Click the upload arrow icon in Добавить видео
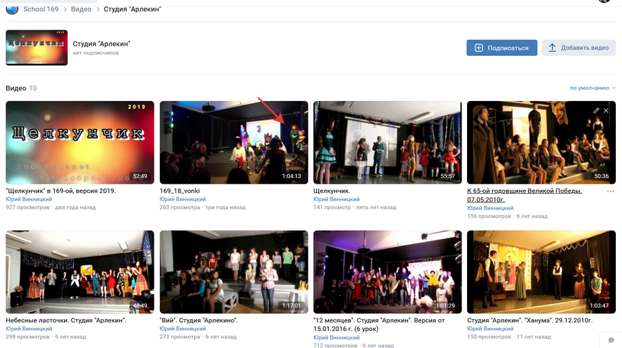The width and height of the screenshot is (622, 348). click(x=553, y=48)
